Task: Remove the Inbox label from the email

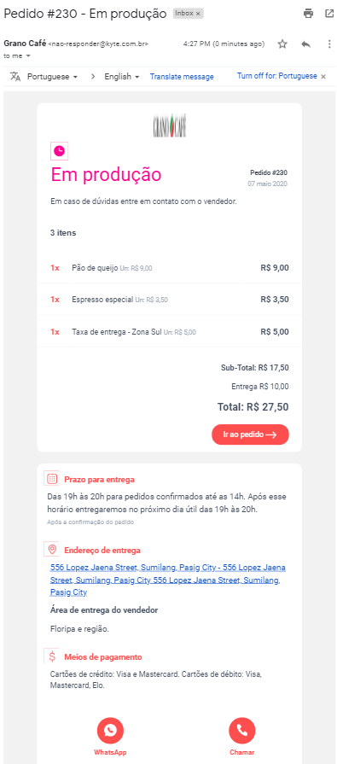Action: tap(198, 14)
